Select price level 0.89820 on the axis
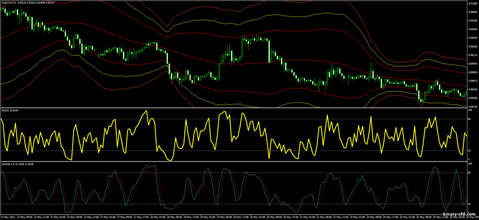Screen dimensions: 479x220 [x=472, y=72]
